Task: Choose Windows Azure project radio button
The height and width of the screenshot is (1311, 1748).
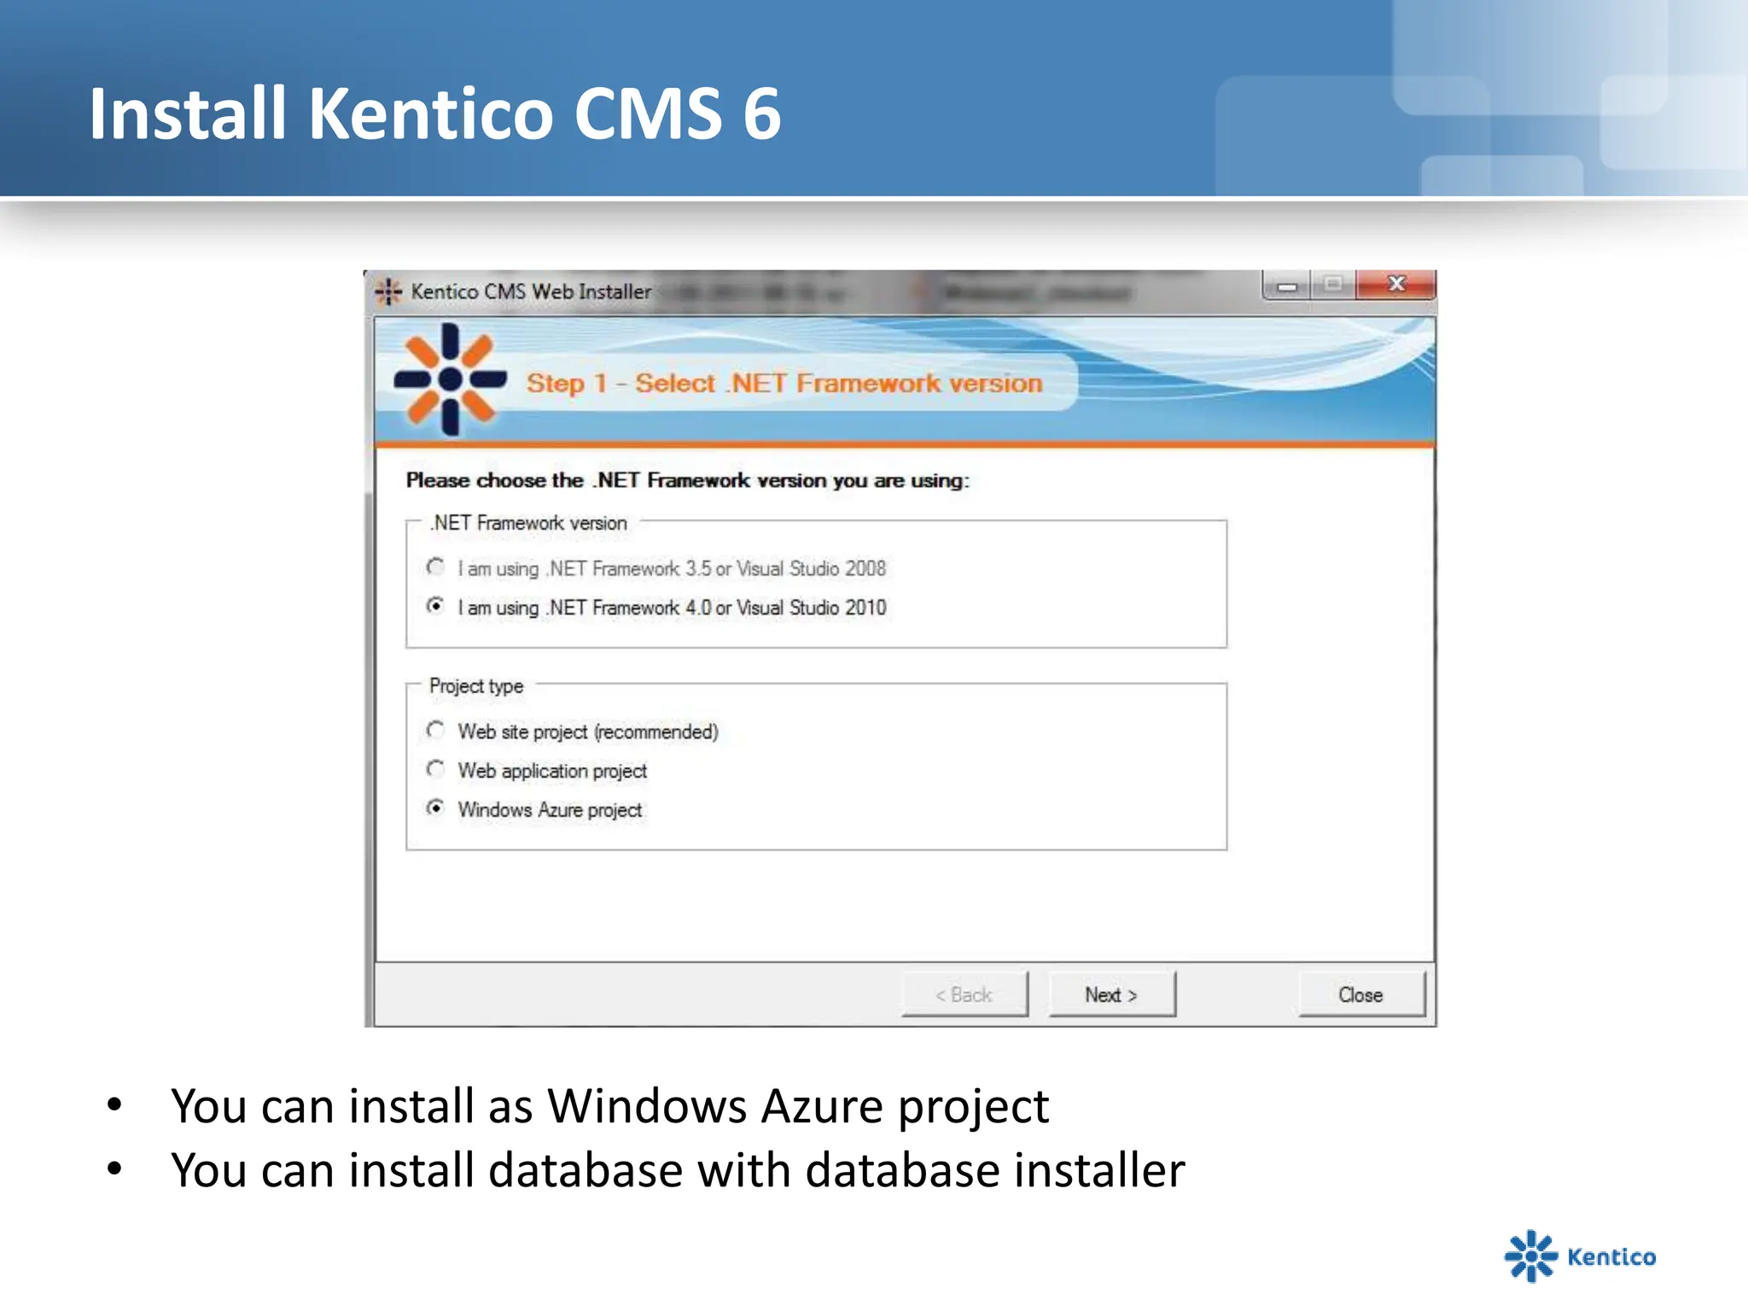Action: click(x=435, y=808)
